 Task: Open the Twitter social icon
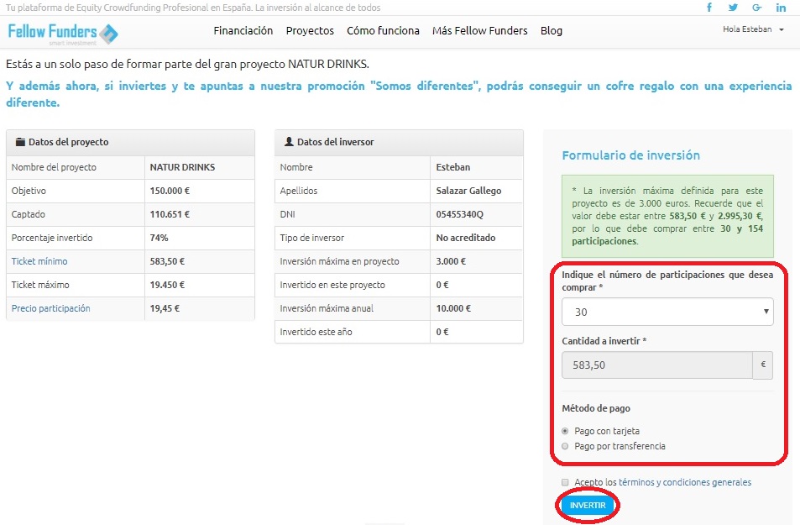pyautogui.click(x=733, y=8)
